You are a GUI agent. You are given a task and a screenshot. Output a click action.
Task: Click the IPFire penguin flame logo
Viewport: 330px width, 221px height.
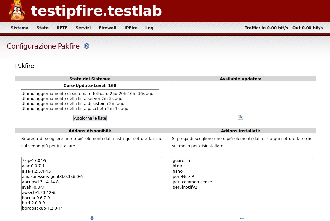(17, 10)
